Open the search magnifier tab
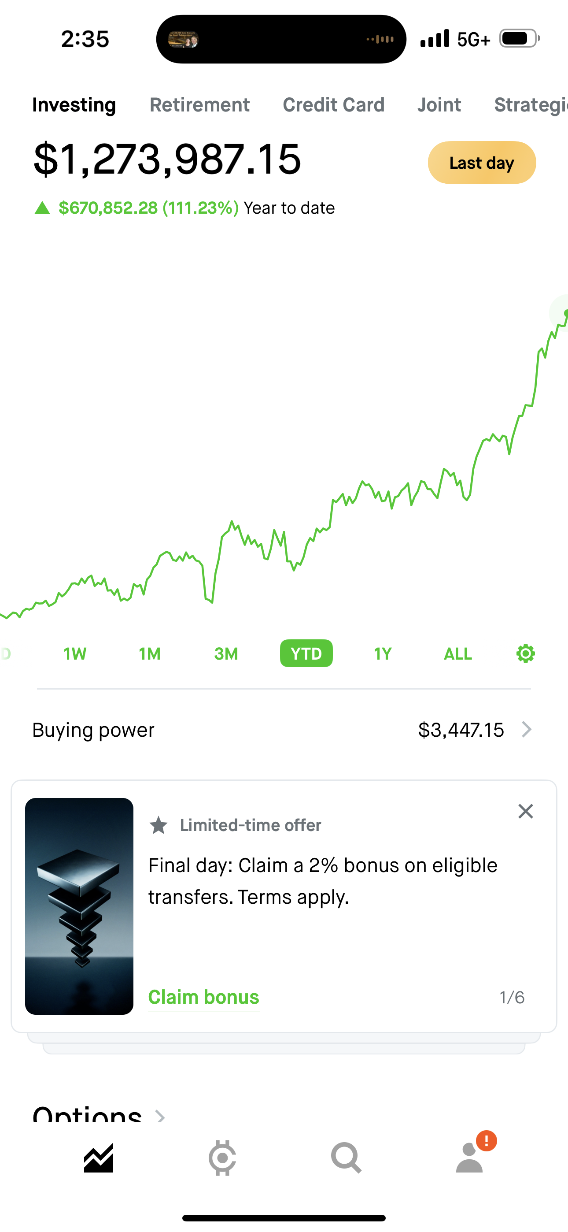Viewport: 568px width, 1232px height. coord(346,1158)
